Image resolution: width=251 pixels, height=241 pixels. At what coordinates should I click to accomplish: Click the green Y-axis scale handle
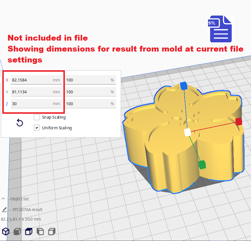tap(202, 165)
